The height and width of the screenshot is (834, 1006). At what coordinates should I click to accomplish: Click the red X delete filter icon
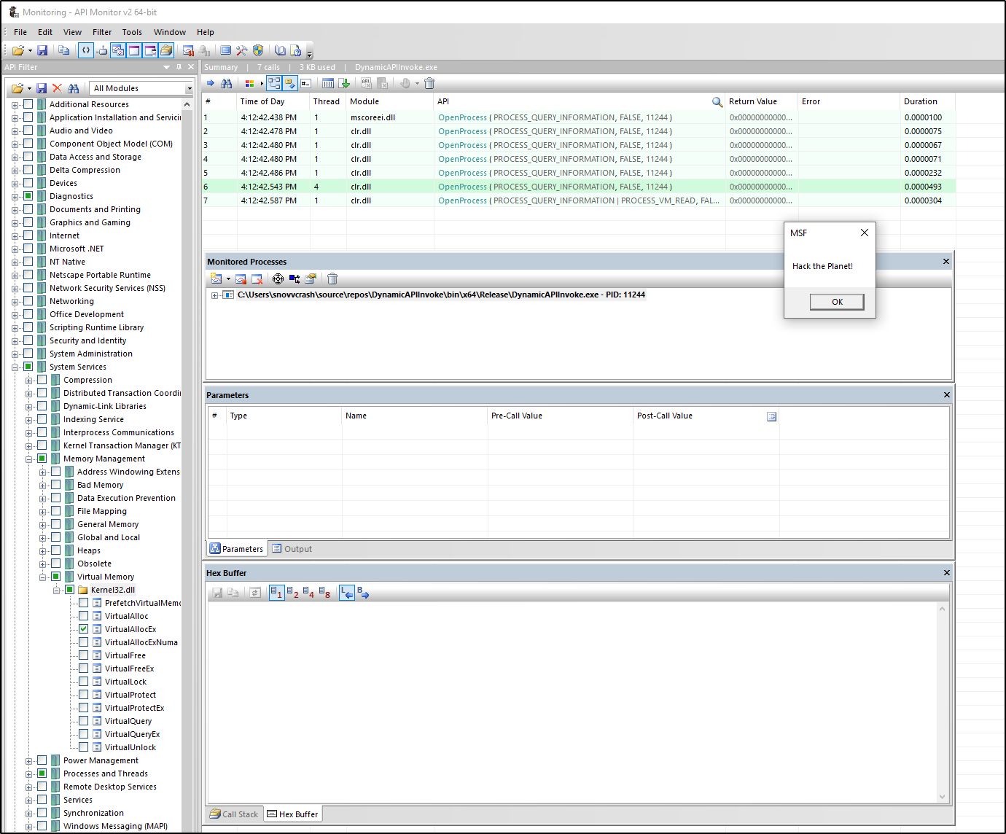click(58, 88)
